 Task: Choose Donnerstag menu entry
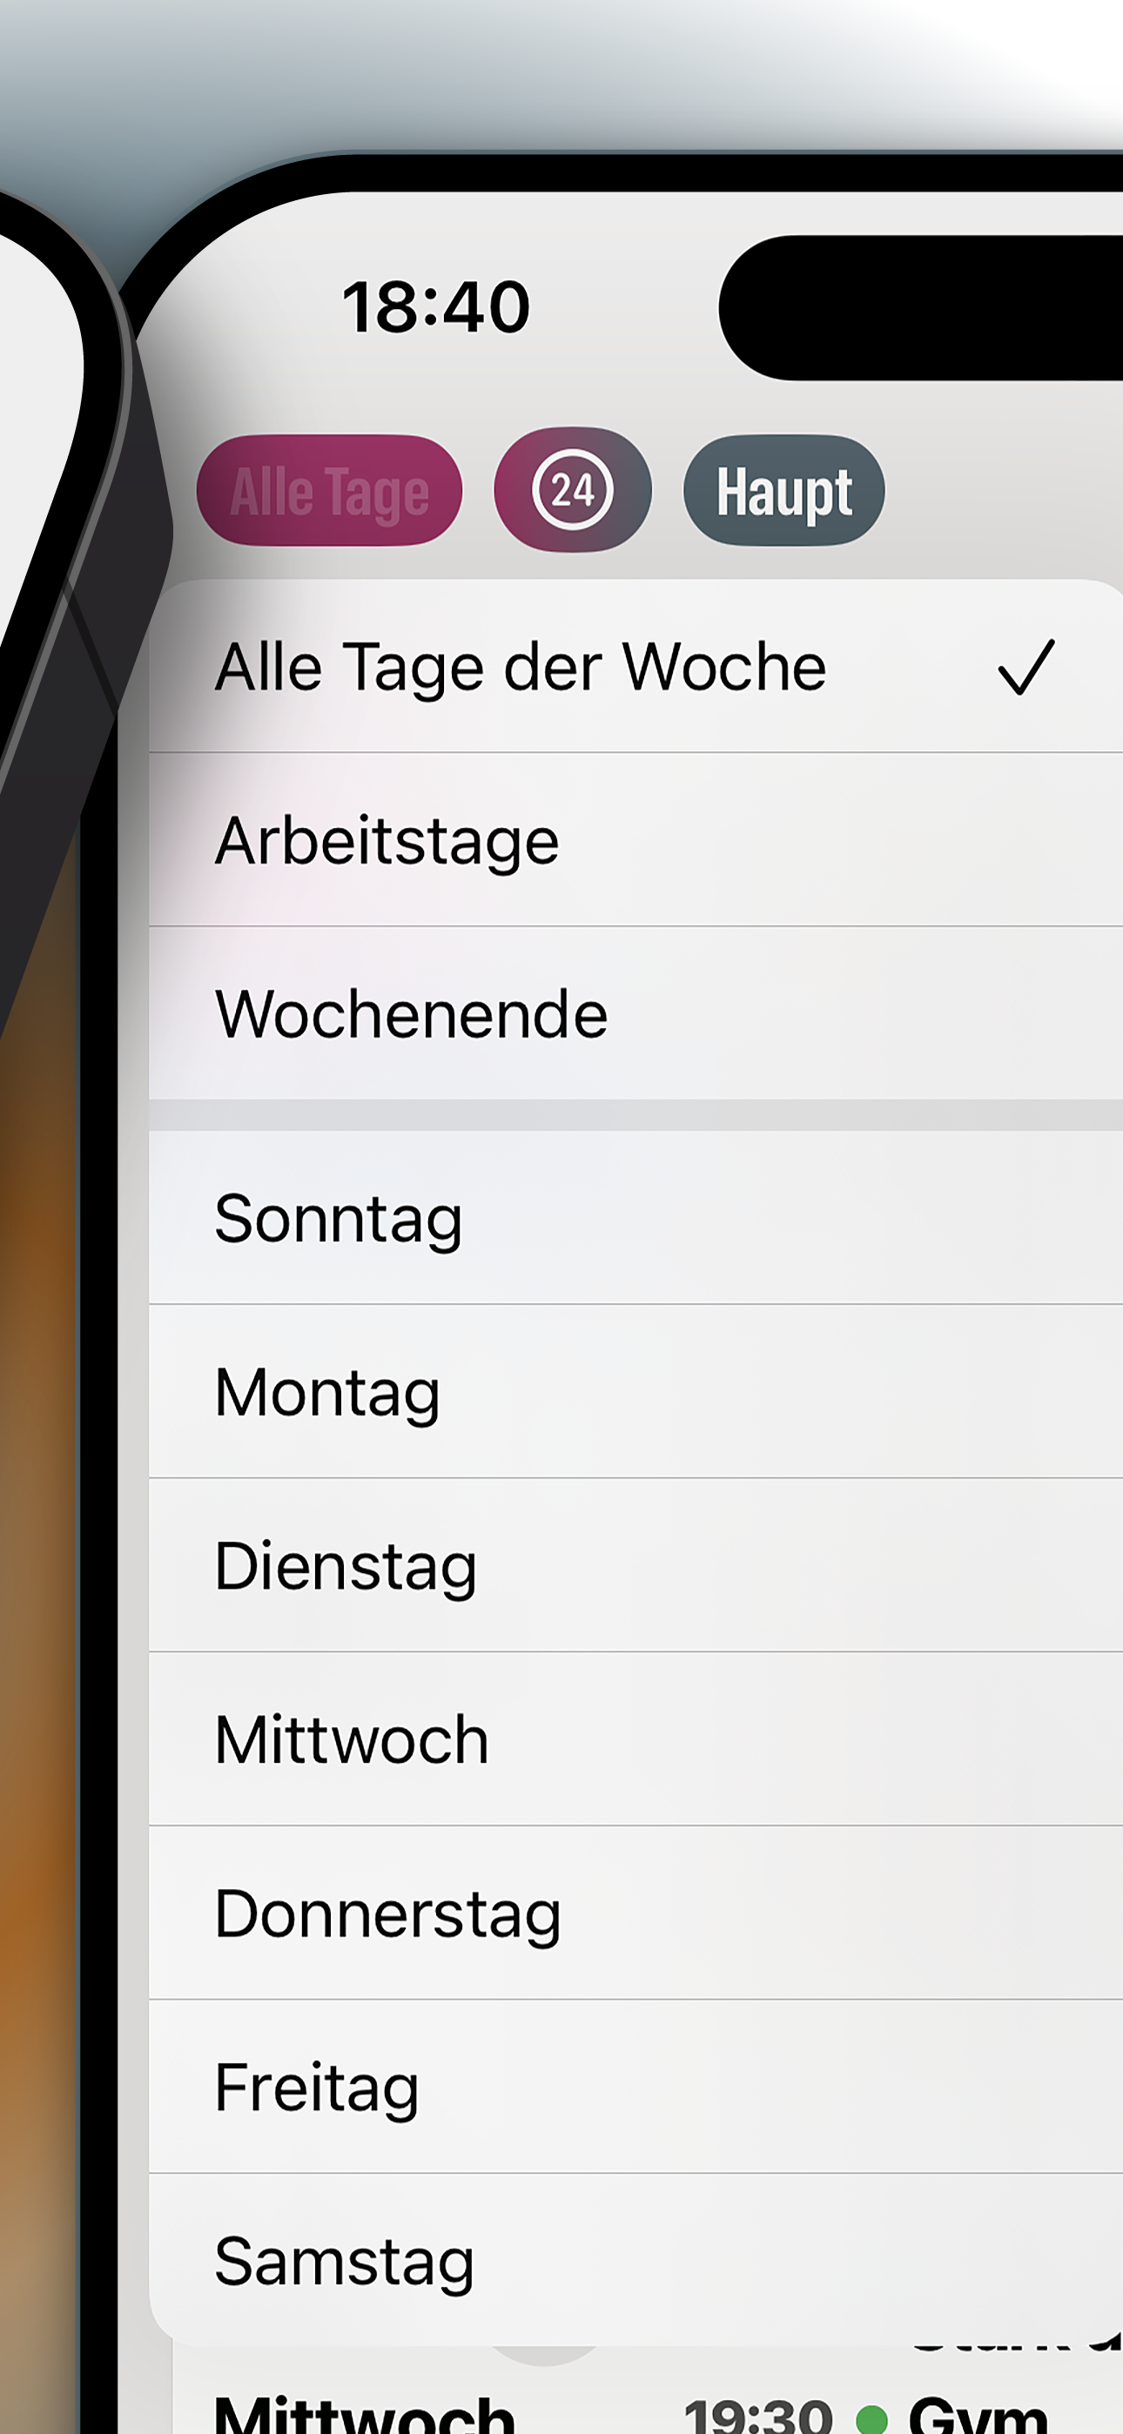[635, 1913]
